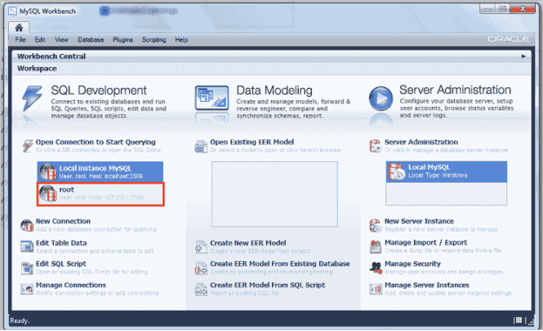The width and height of the screenshot is (543, 331).
Task: Open the Plugins menu
Action: point(122,40)
